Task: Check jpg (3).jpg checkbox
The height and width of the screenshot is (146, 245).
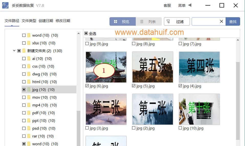Action: tap(87, 128)
